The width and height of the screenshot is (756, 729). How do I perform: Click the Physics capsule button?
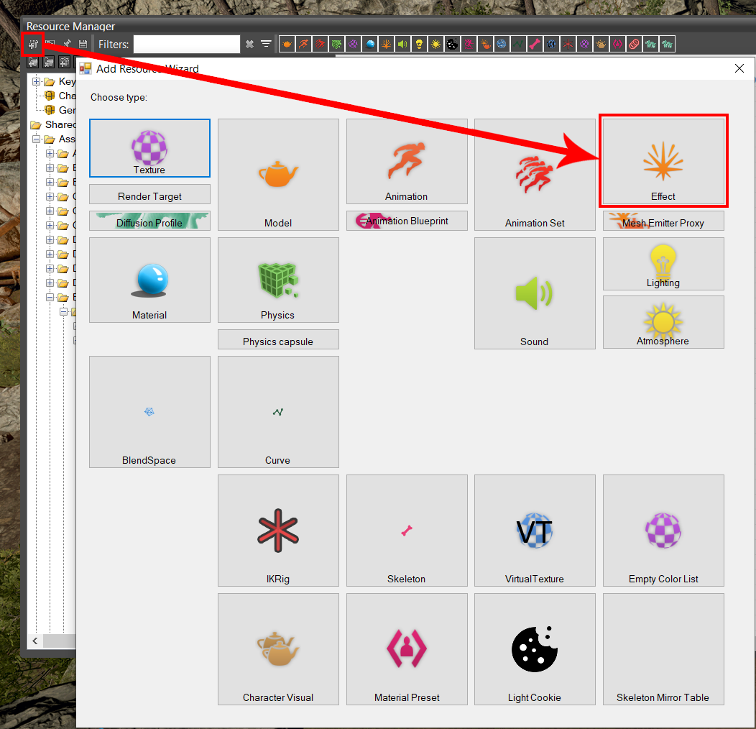pyautogui.click(x=278, y=341)
